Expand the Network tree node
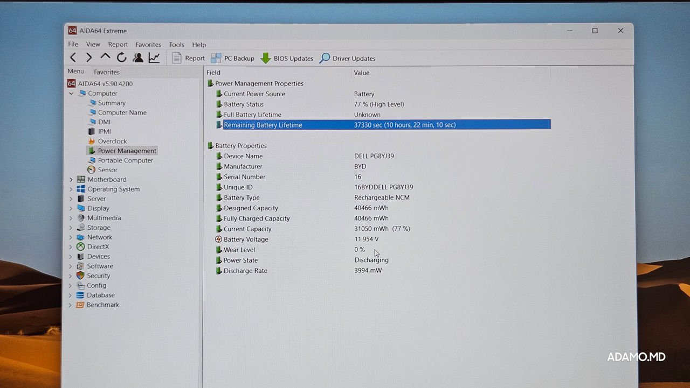This screenshot has width=690, height=388. pyautogui.click(x=71, y=237)
